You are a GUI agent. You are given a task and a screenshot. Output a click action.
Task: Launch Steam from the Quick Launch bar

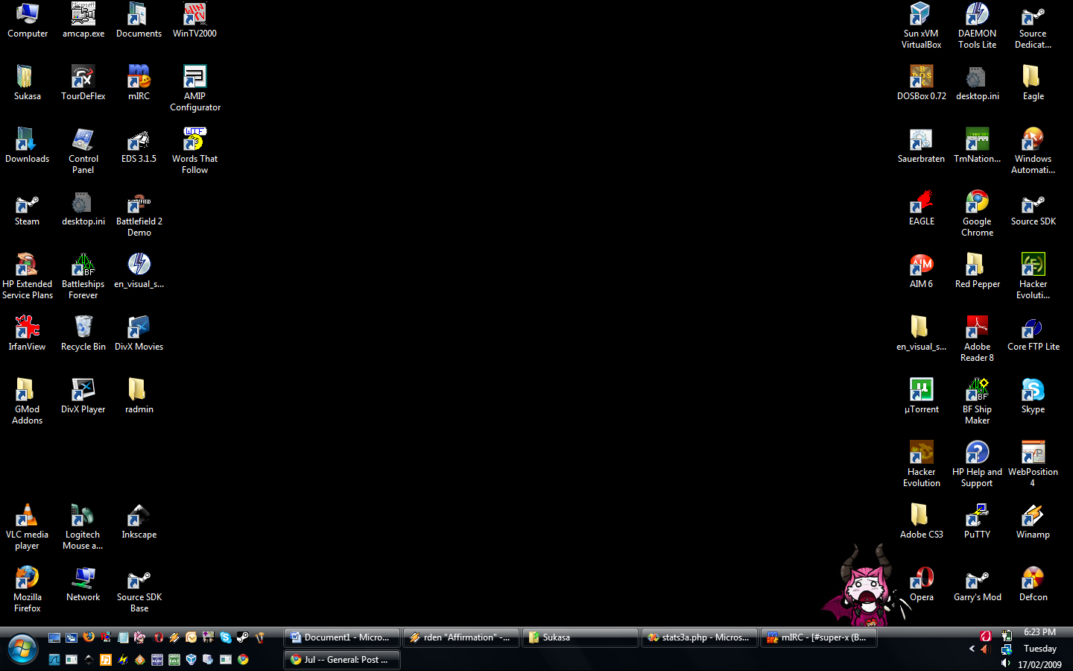coord(243,637)
